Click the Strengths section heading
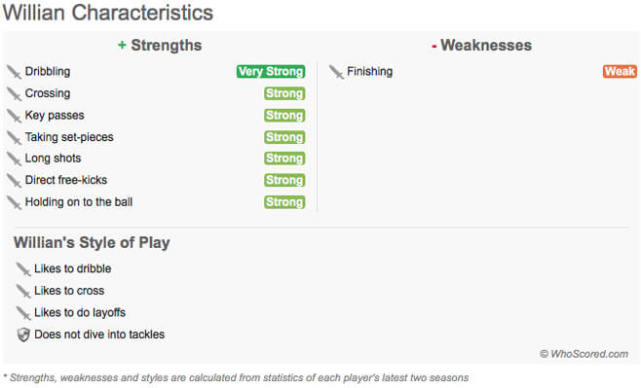 pyautogui.click(x=160, y=46)
